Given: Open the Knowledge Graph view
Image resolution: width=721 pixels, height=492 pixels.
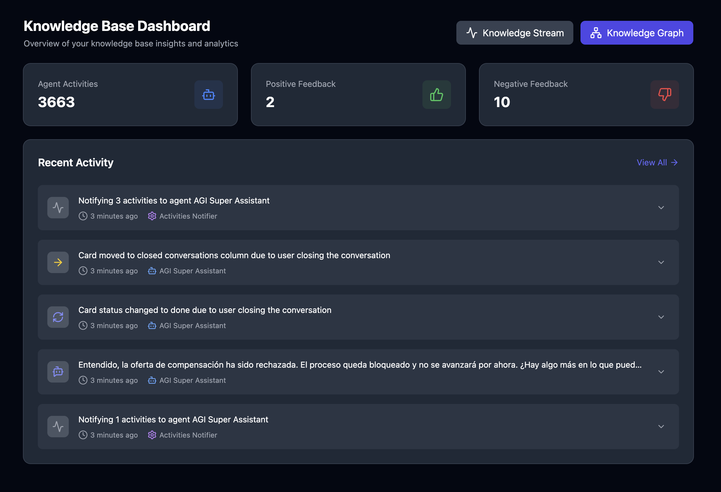Looking at the screenshot, I should tap(637, 33).
